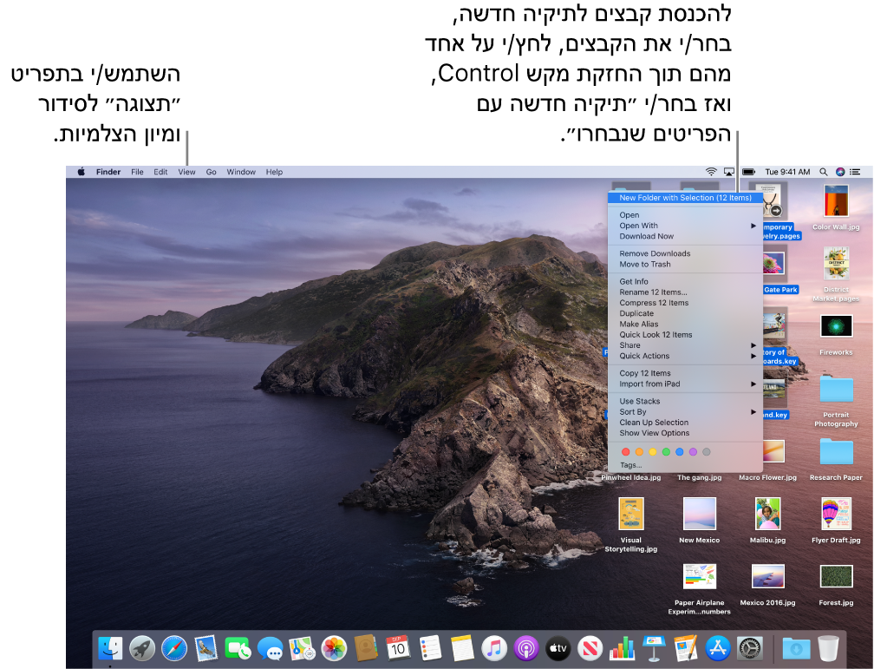Select Use Stacks in context menu
The height and width of the screenshot is (669, 874).
pos(685,401)
